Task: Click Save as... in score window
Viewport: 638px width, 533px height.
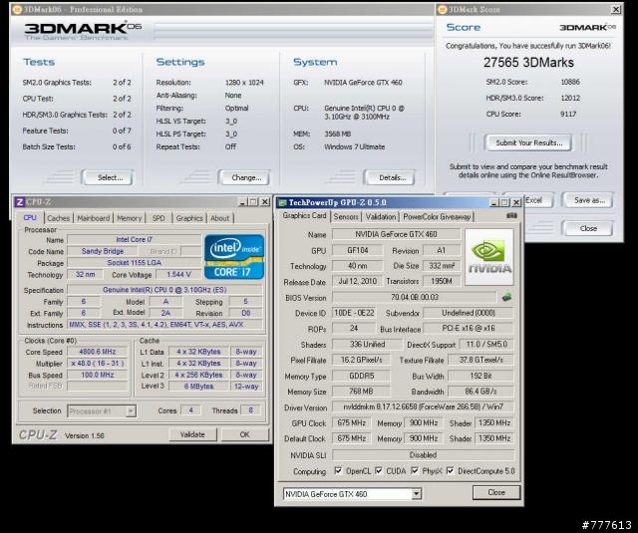Action: [x=588, y=200]
